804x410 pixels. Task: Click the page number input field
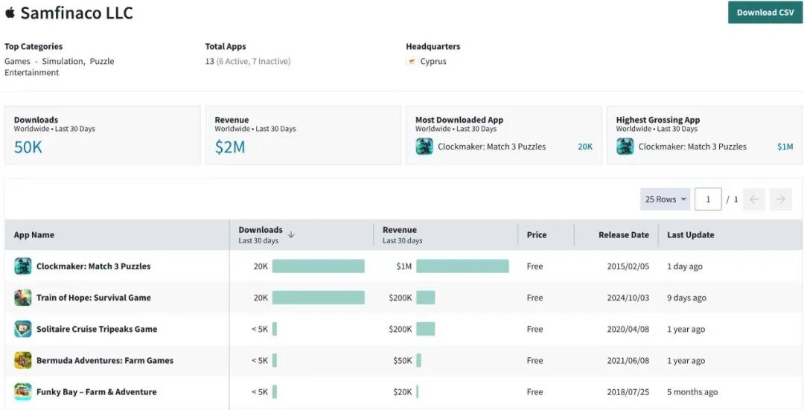click(708, 199)
